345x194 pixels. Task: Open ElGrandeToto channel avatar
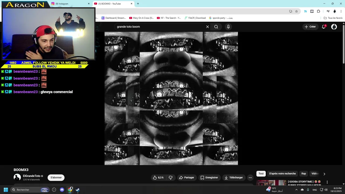(x=17, y=177)
